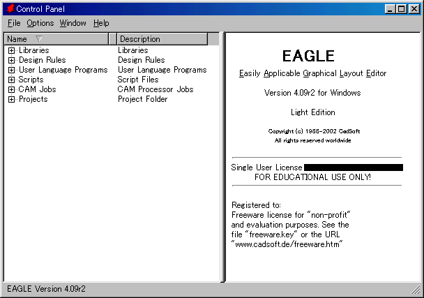Viewport: 424px width, 298px height.
Task: Select the CAM Jobs tree item
Action: pyautogui.click(x=37, y=89)
